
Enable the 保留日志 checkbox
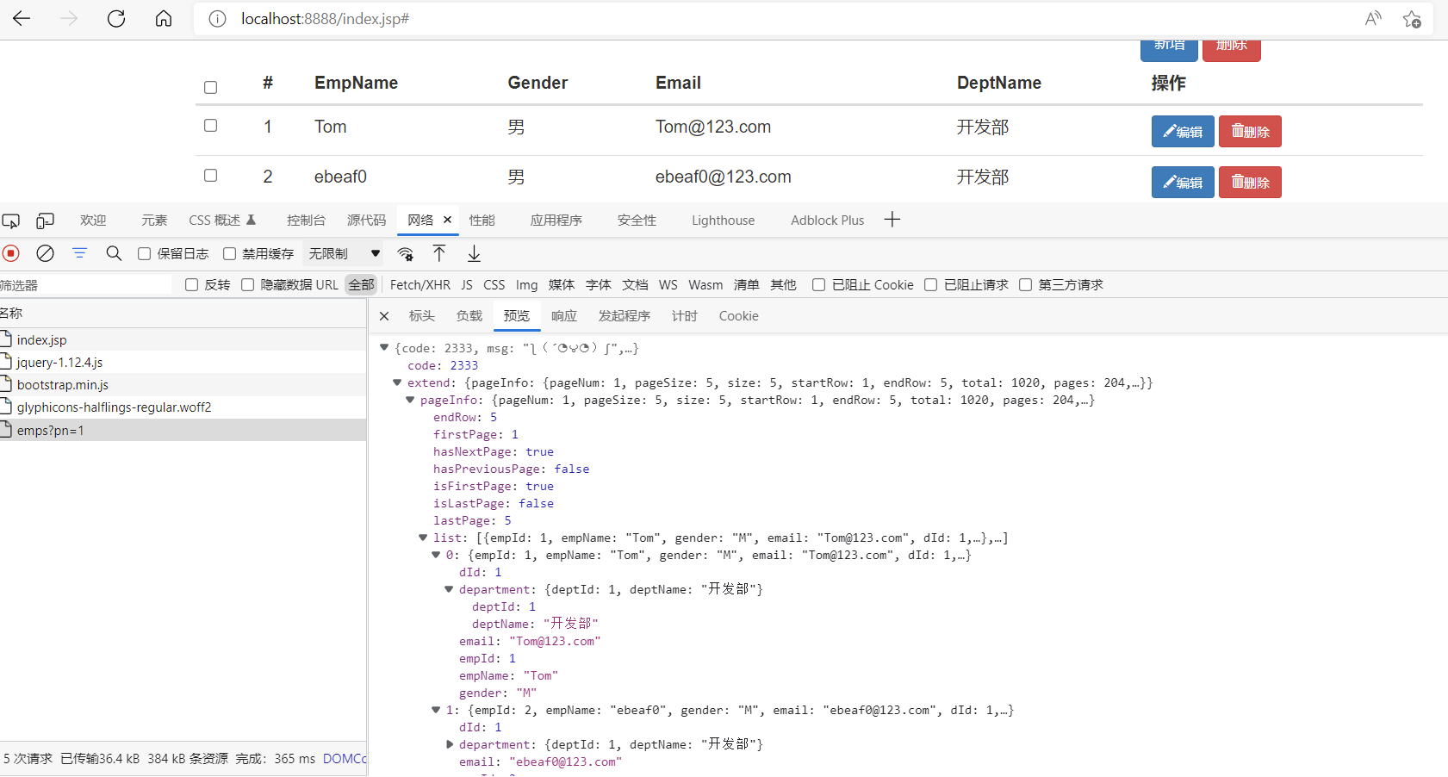tap(145, 253)
